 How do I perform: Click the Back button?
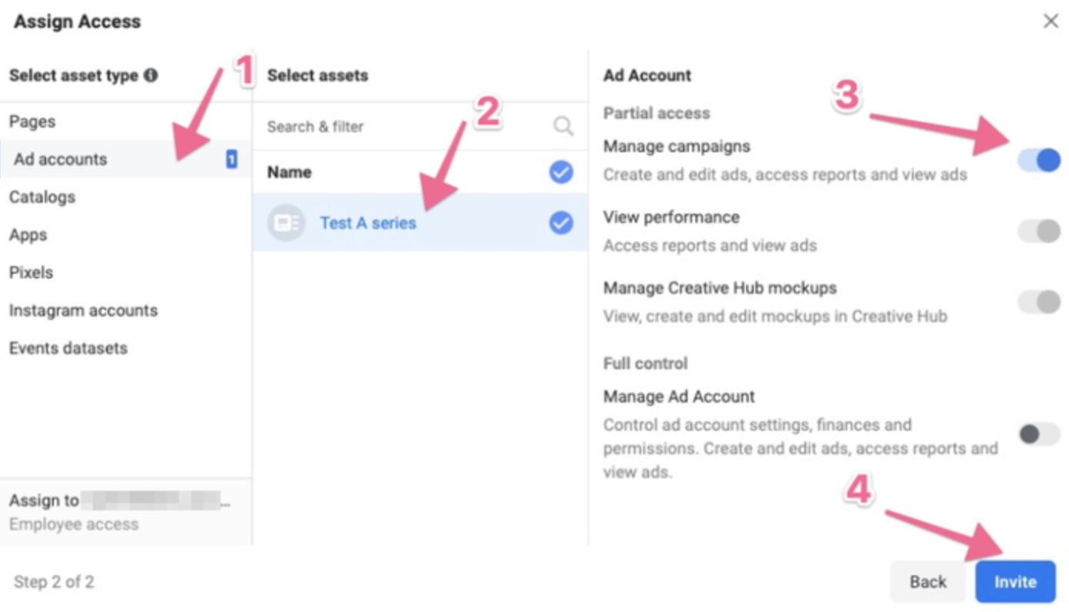928,581
